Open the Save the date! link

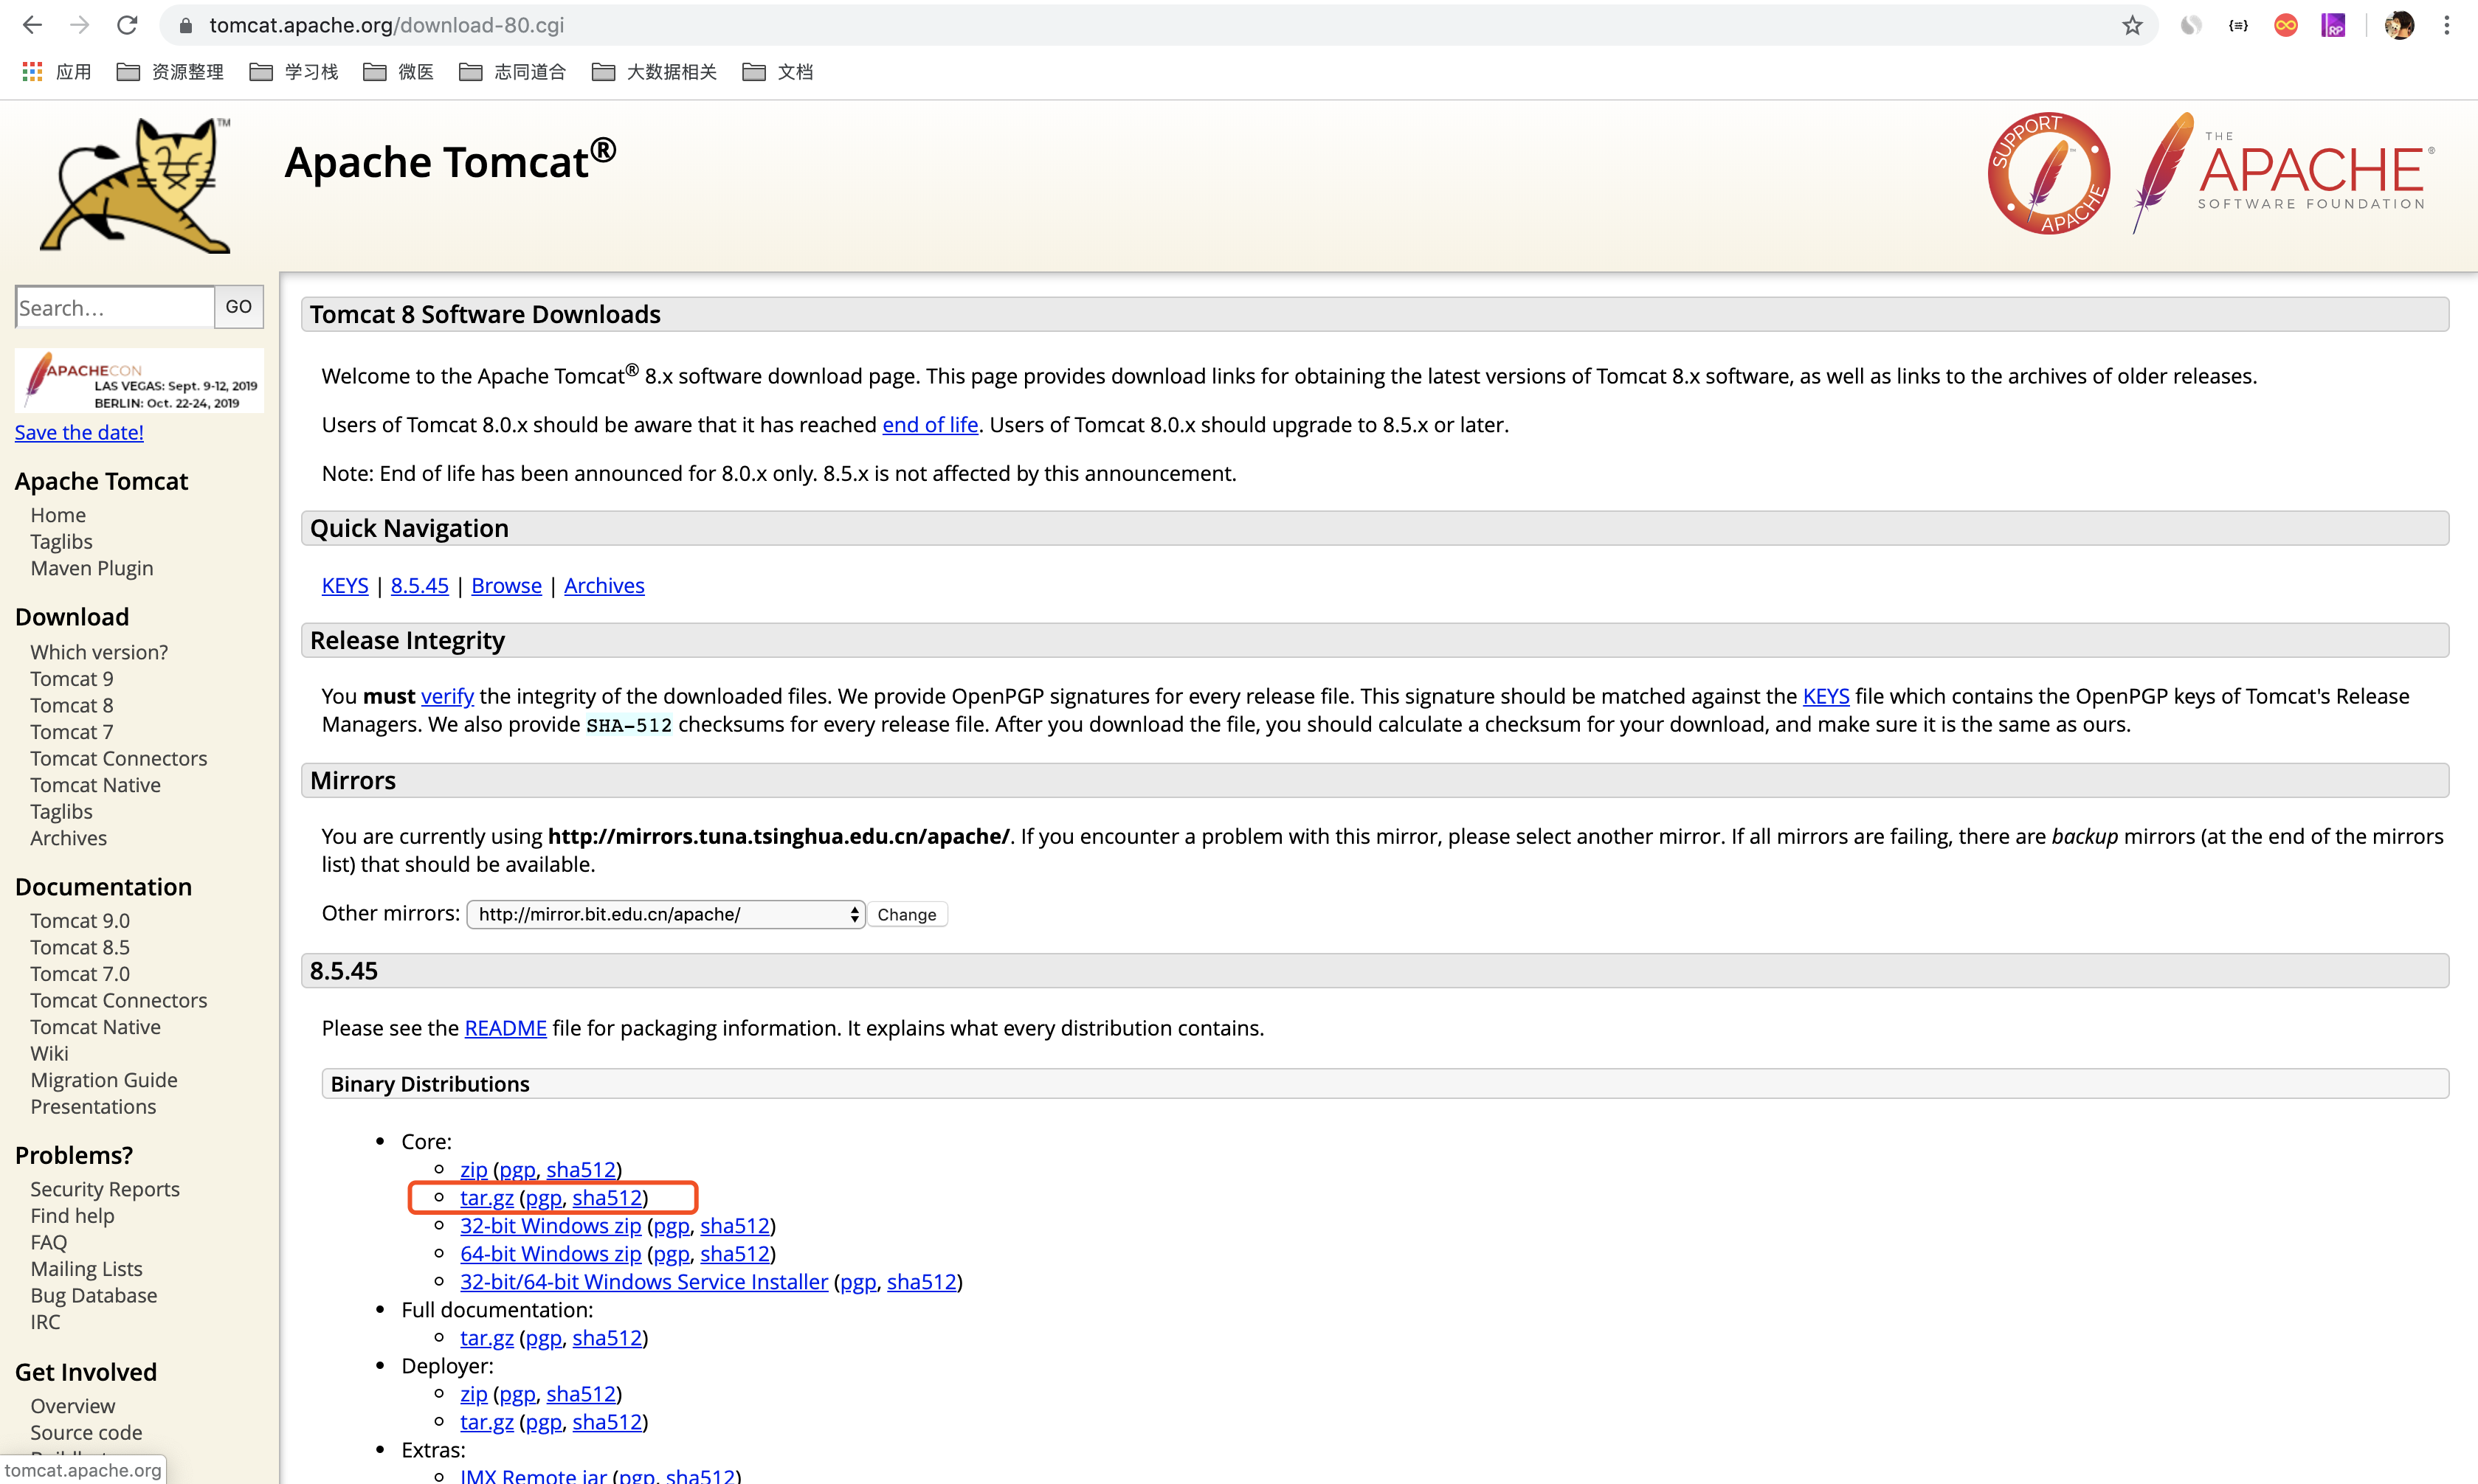click(x=79, y=432)
